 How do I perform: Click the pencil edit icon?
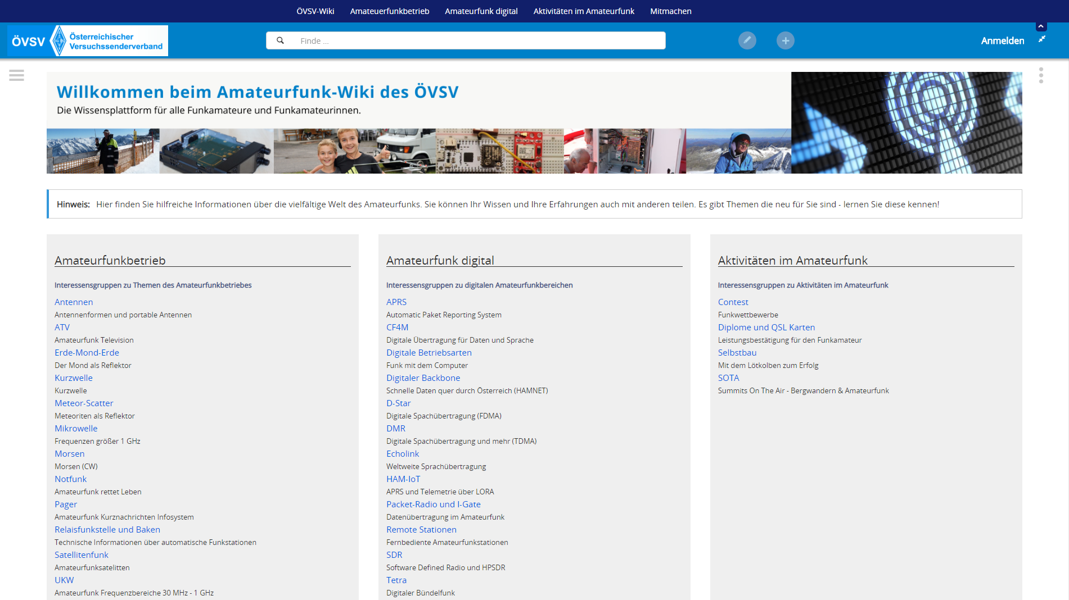747,40
